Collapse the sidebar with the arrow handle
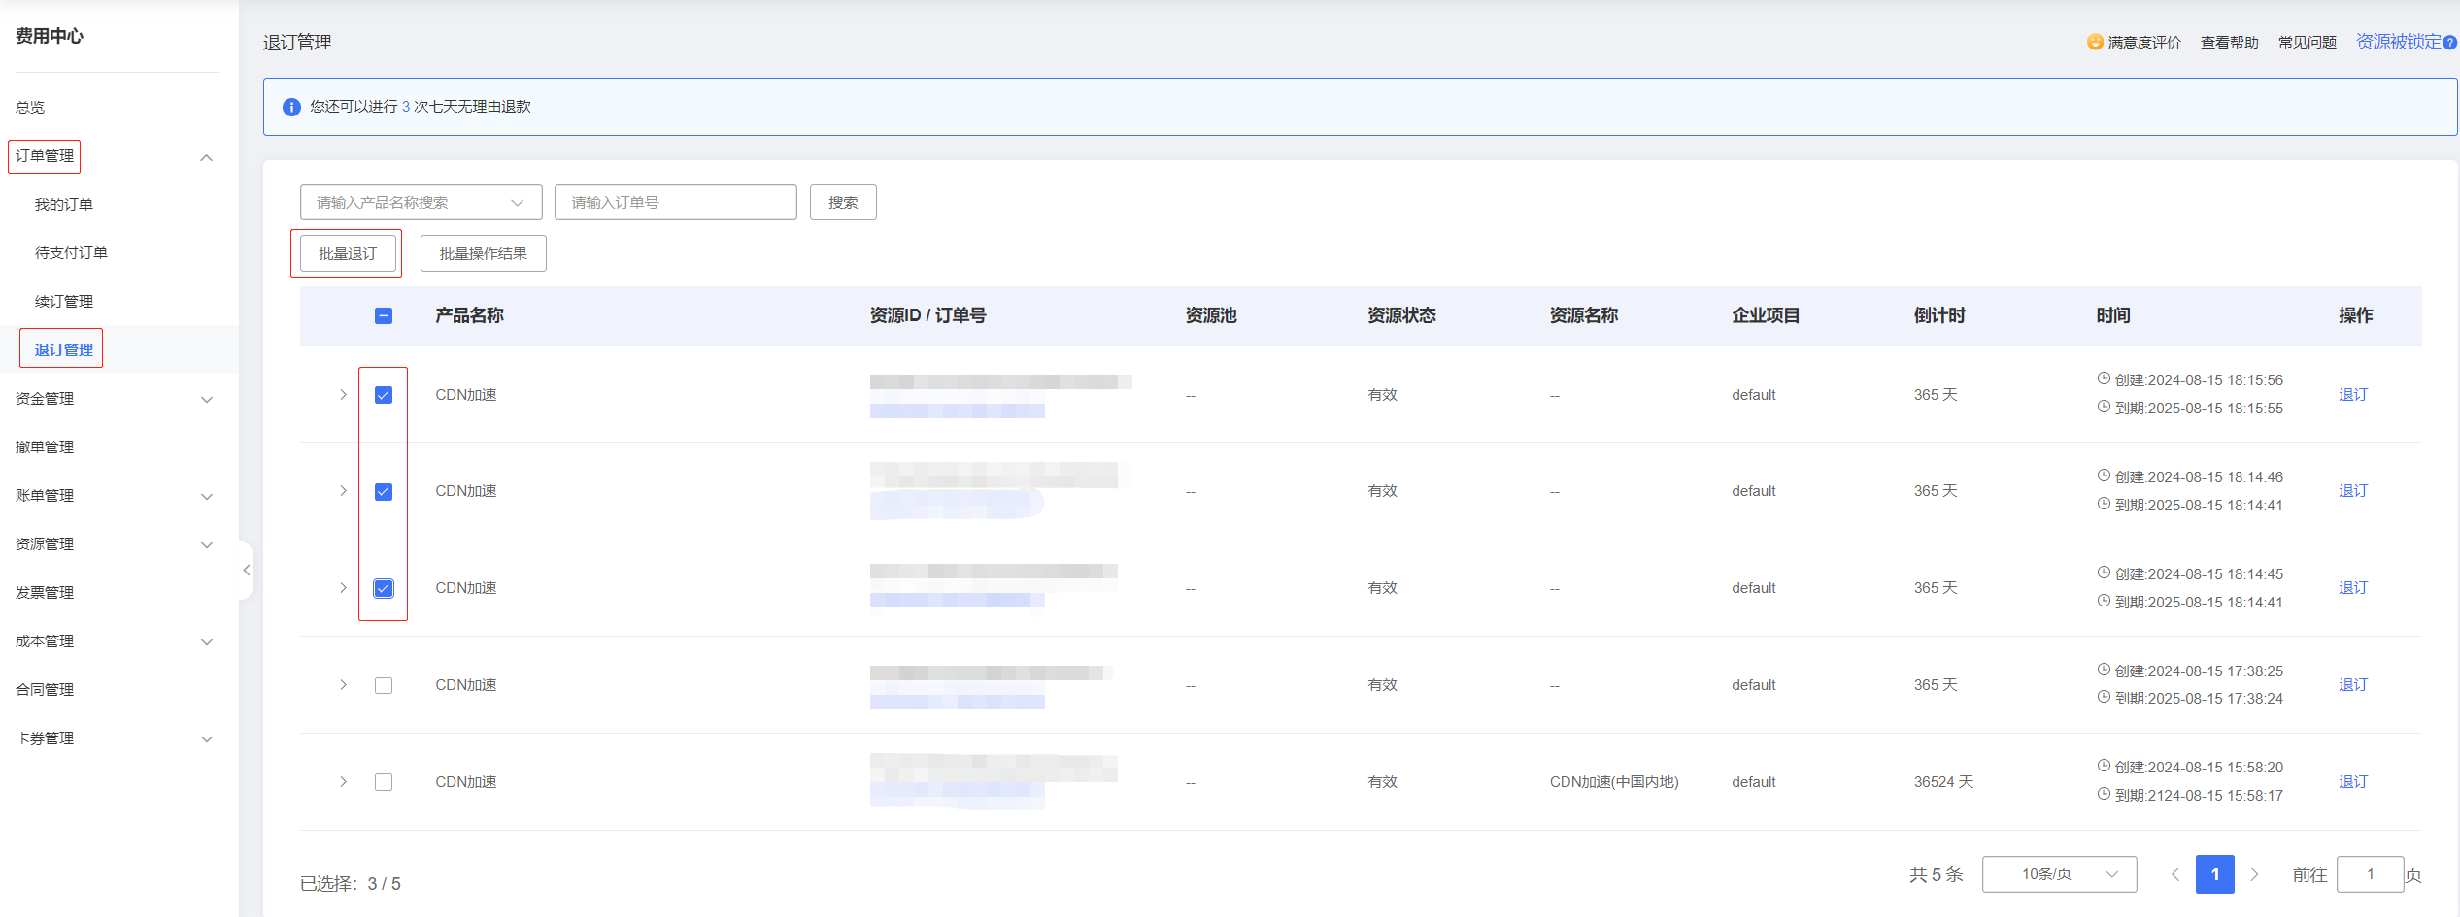Viewport: 2460px width, 917px height. (x=247, y=571)
